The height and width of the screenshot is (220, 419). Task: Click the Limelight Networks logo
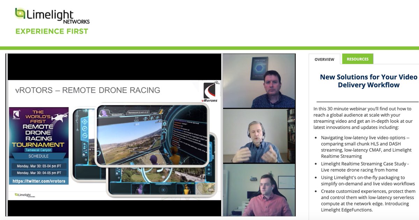click(52, 16)
